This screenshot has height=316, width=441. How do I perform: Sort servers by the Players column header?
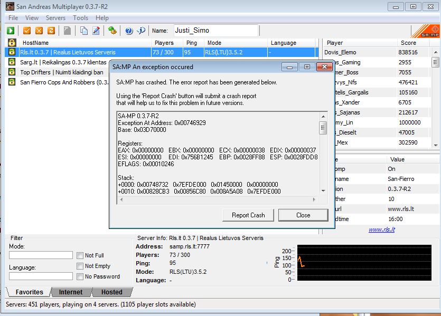click(167, 43)
